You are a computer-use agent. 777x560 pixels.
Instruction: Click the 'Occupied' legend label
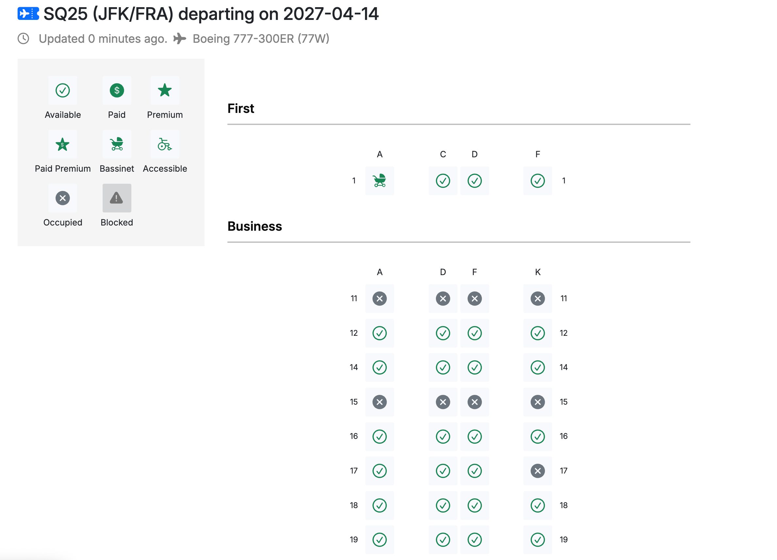point(63,223)
